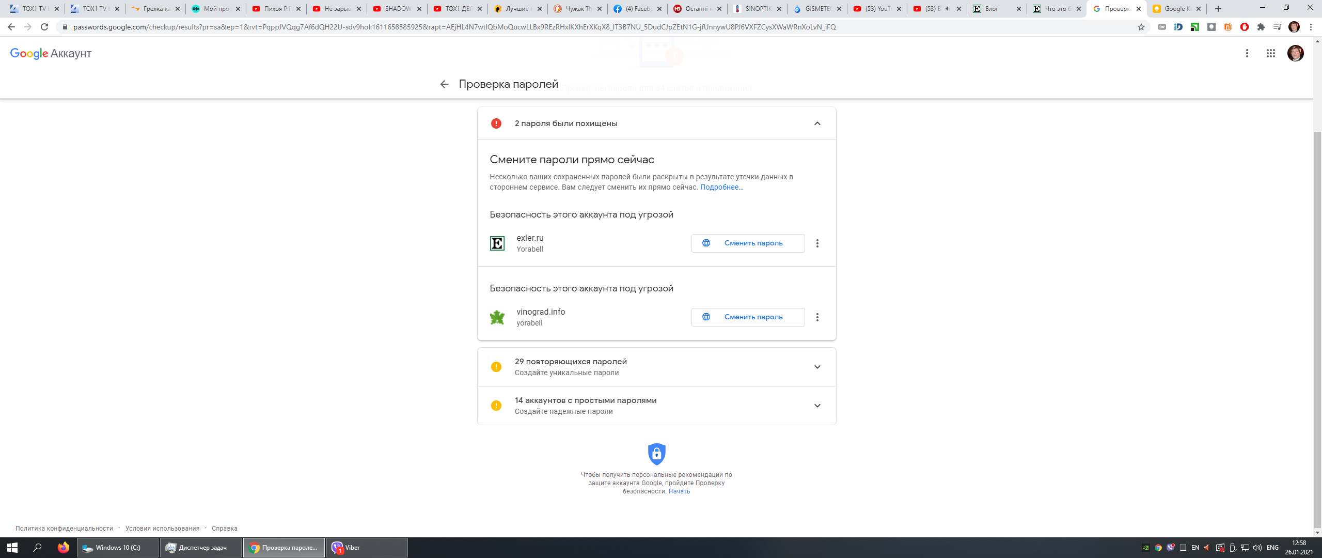Open the page's three-dot options menu
Image resolution: width=1322 pixels, height=558 pixels.
[1247, 53]
